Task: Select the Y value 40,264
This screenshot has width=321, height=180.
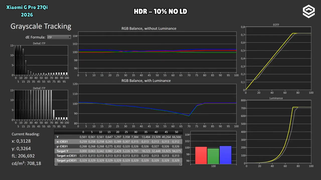Action: click(x=166, y=137)
